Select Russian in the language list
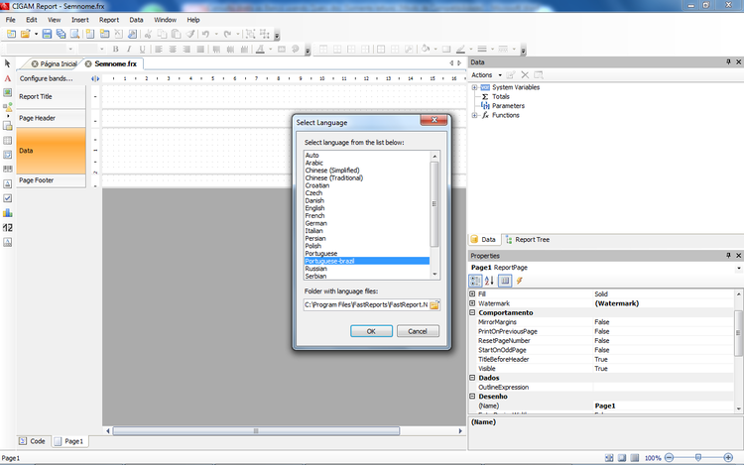 (x=367, y=269)
